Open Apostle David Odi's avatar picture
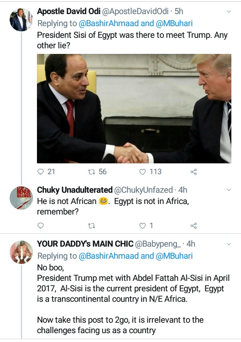Viewport: 241px width, 342px height. 21,19
